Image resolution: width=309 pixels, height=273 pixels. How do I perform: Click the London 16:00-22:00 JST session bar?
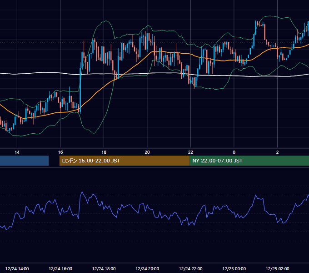point(125,161)
